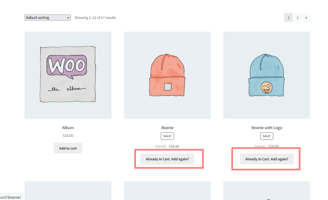Image resolution: width=328 pixels, height=200 pixels.
Task: Select page 2 in pagination
Action: point(297,17)
